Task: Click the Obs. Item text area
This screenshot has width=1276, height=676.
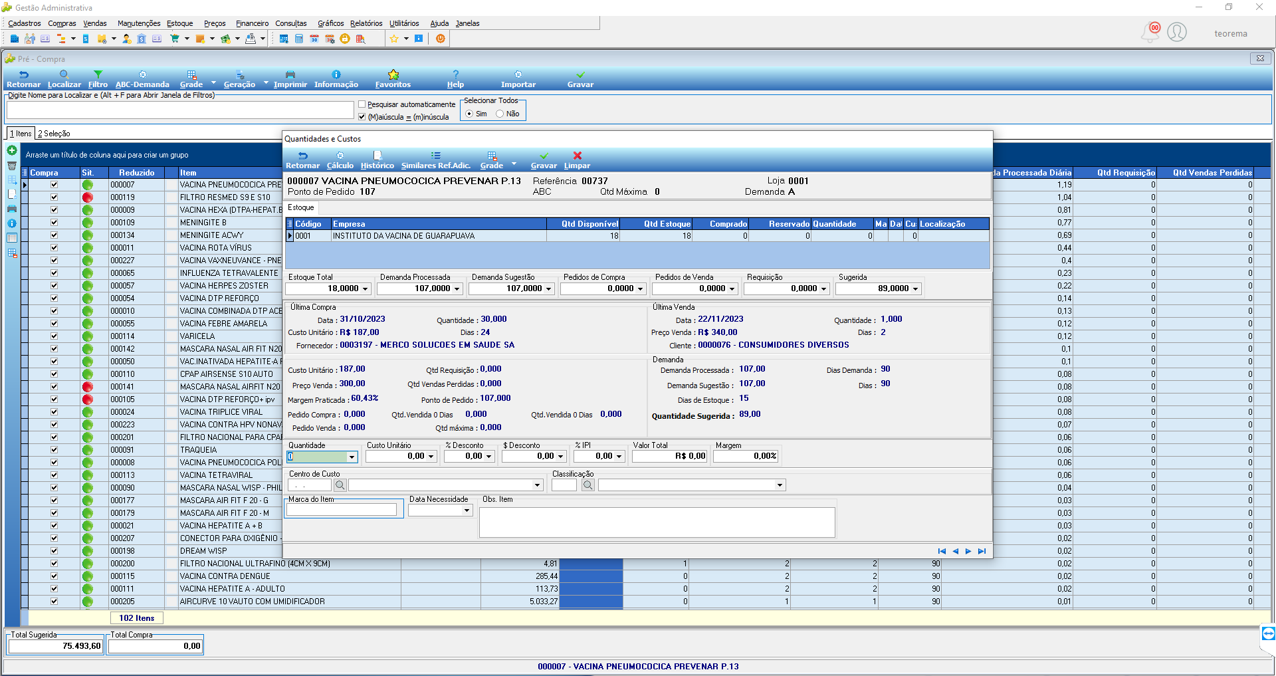Action: point(657,522)
